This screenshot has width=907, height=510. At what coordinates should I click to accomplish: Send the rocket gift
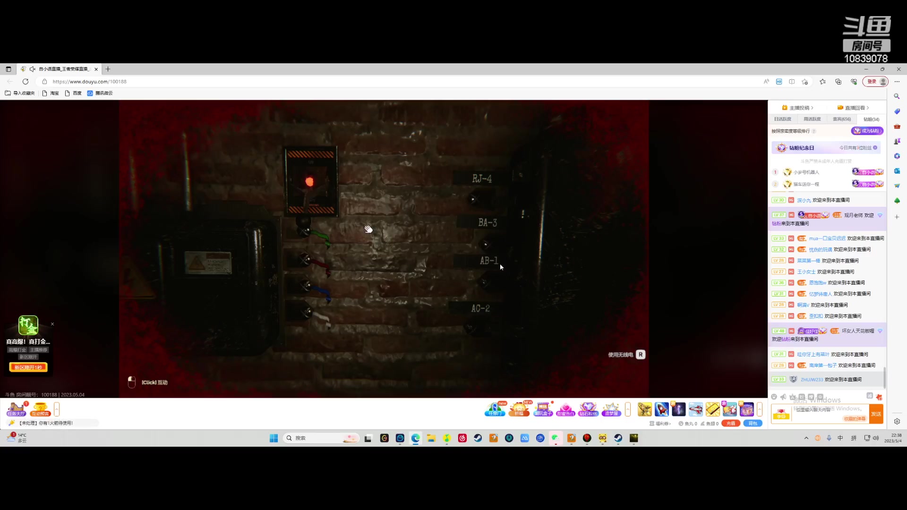[x=662, y=409]
